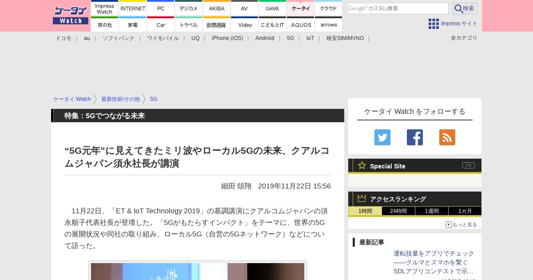Open the AQUOS tab
Screen dimensions: 533x280
pos(301,24)
